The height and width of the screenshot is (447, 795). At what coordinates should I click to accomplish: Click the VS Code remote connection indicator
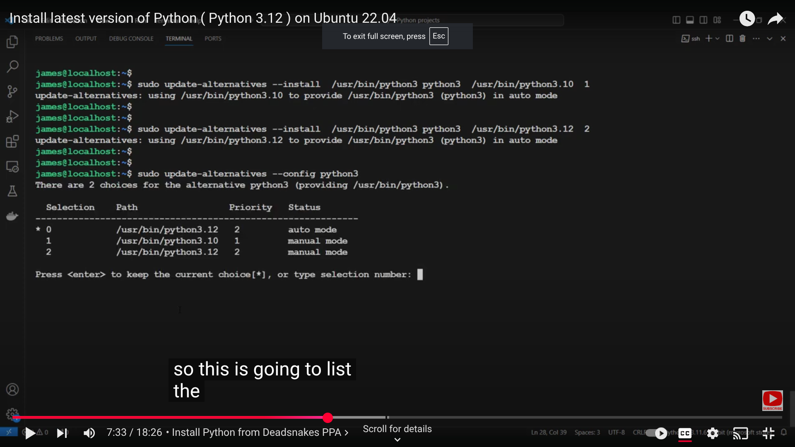[x=9, y=432]
